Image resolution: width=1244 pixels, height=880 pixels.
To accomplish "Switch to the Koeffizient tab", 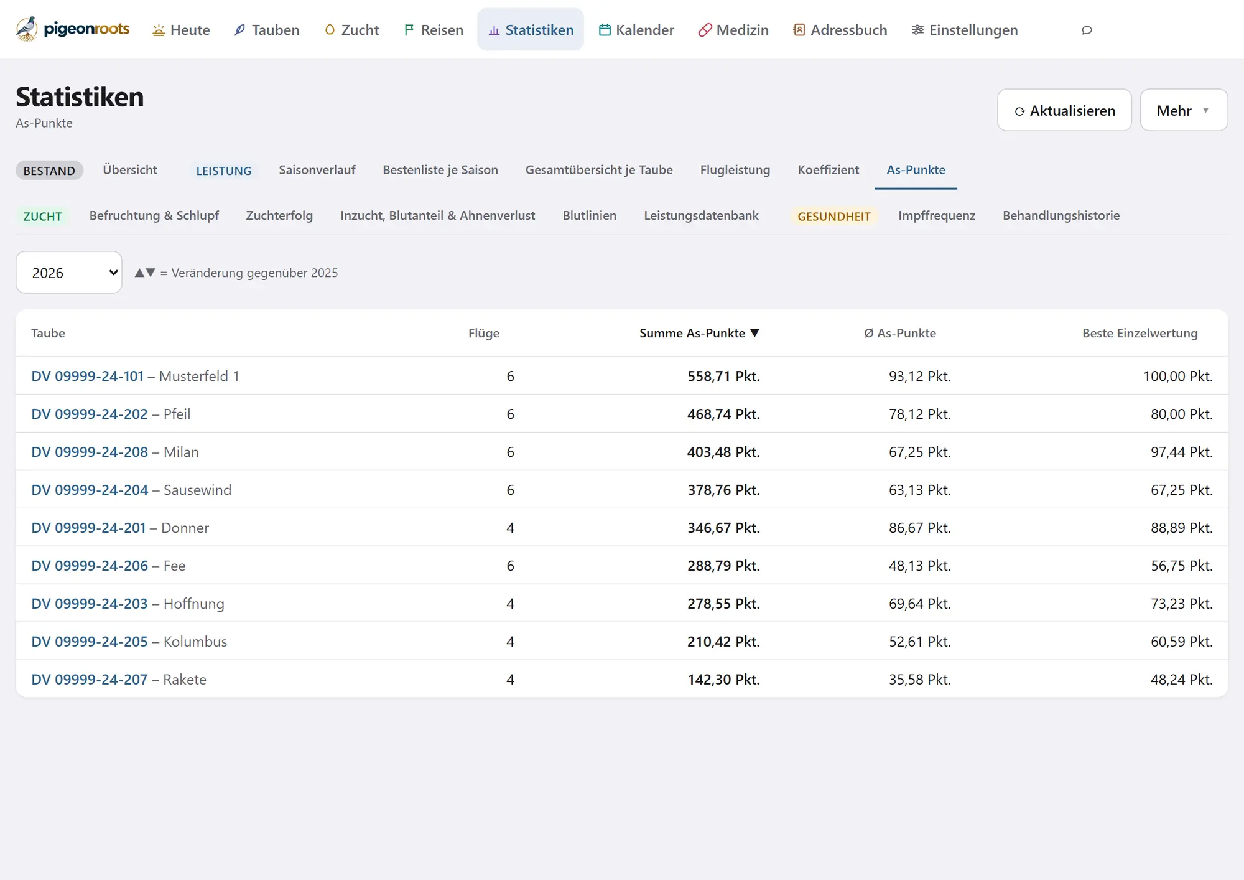I will [828, 170].
